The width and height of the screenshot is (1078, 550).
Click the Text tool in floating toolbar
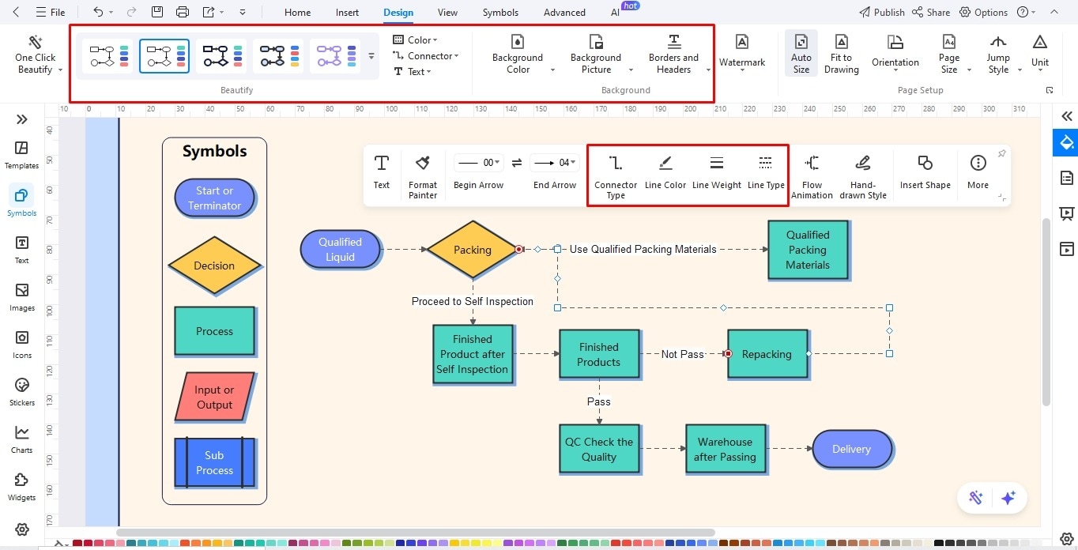[x=382, y=171]
